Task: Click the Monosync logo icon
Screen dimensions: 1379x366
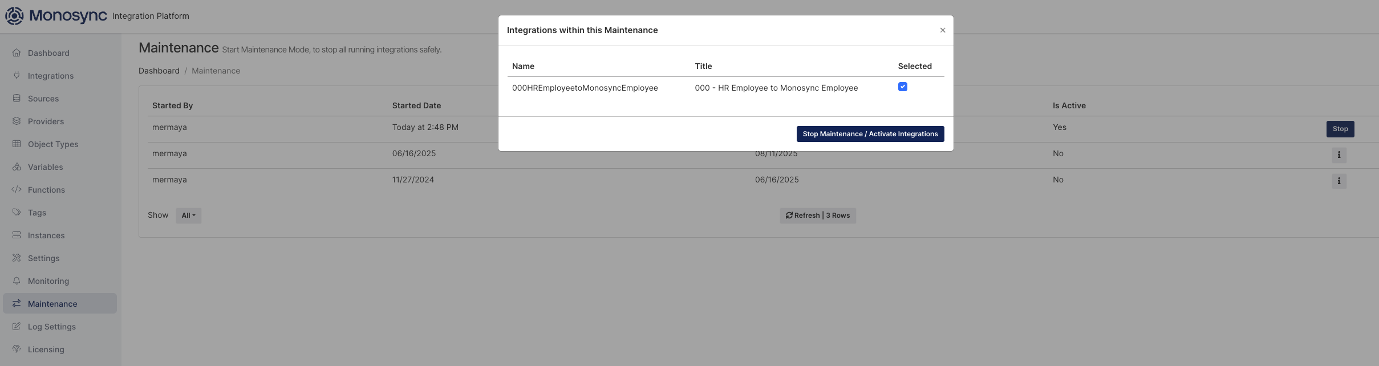Action: pos(14,16)
